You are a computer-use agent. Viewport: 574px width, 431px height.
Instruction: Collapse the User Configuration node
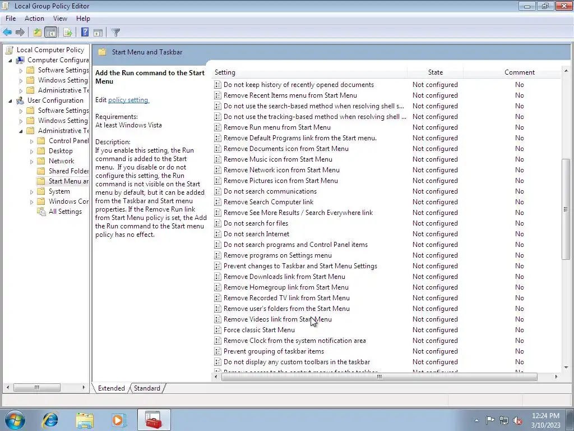[x=10, y=101]
